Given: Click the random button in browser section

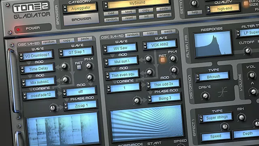Looking at the screenshot, I should point(112,19).
